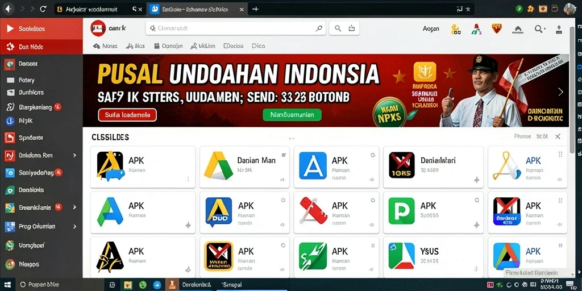
Task: Open the orange puzzle extensions icon
Action: point(531,8)
